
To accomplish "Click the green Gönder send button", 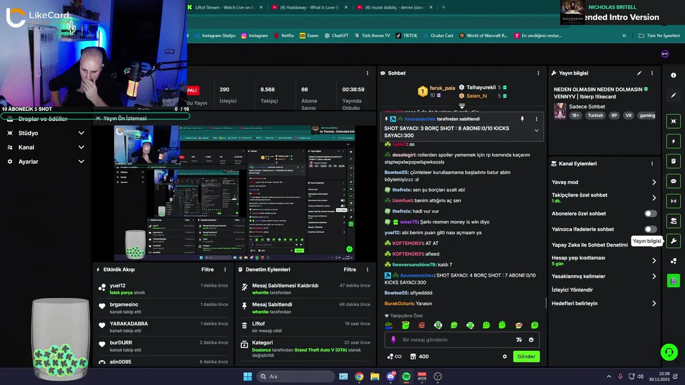I will point(526,357).
